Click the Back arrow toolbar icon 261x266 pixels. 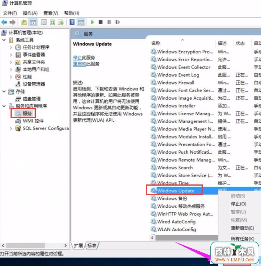coord(4,22)
